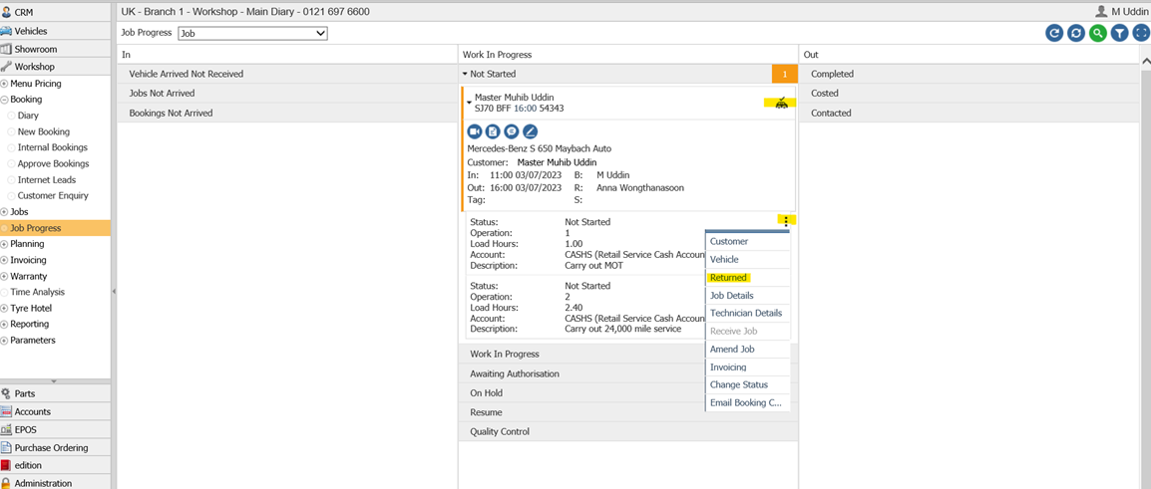Open the Job Progress dropdown showing Job
Image resolution: width=1151 pixels, height=489 pixels.
(252, 33)
